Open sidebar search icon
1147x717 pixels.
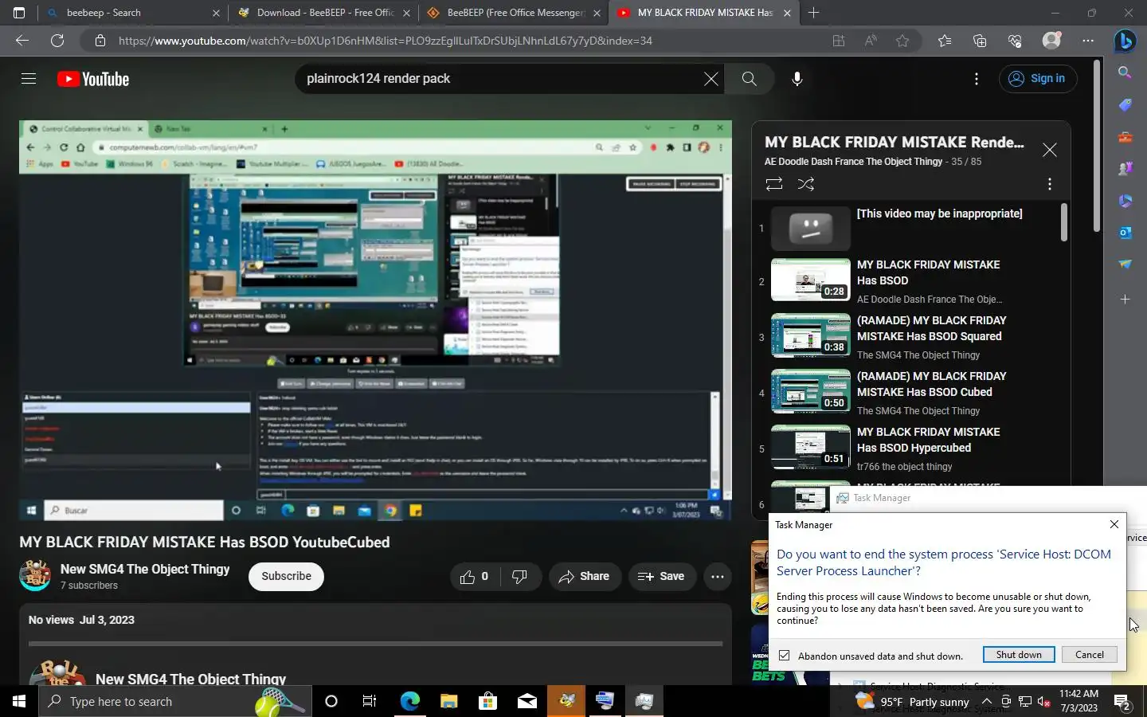1125,72
